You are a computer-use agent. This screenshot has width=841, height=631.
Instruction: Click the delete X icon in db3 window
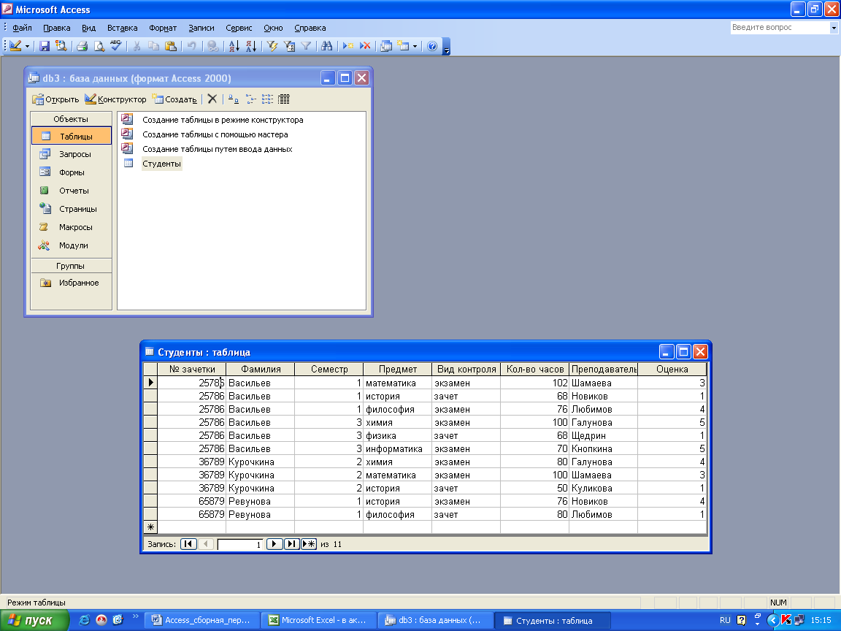212,99
